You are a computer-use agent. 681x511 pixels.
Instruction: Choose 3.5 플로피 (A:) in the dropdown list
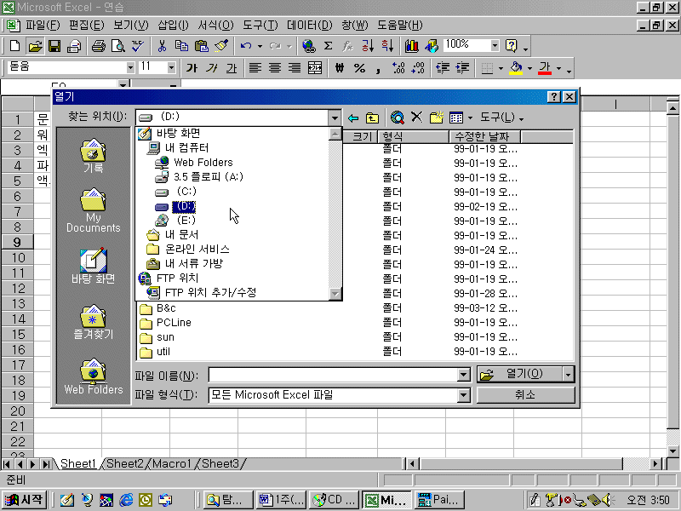(207, 177)
